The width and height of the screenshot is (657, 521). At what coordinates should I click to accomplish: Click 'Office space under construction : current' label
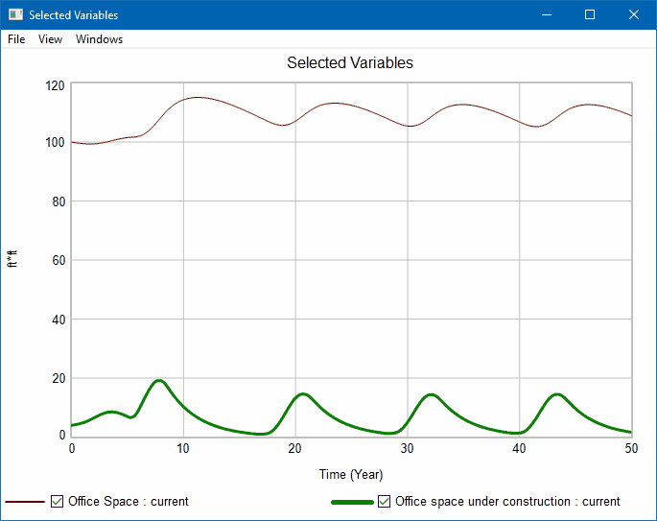[x=507, y=501]
